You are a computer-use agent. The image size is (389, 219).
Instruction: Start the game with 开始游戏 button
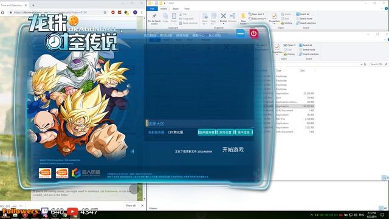coord(233,150)
